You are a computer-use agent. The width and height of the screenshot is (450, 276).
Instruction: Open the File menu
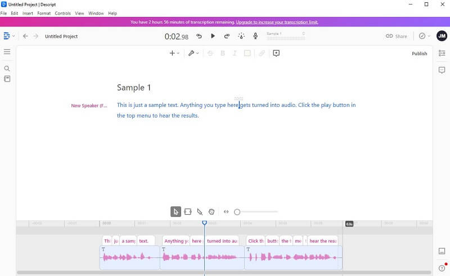[3, 13]
